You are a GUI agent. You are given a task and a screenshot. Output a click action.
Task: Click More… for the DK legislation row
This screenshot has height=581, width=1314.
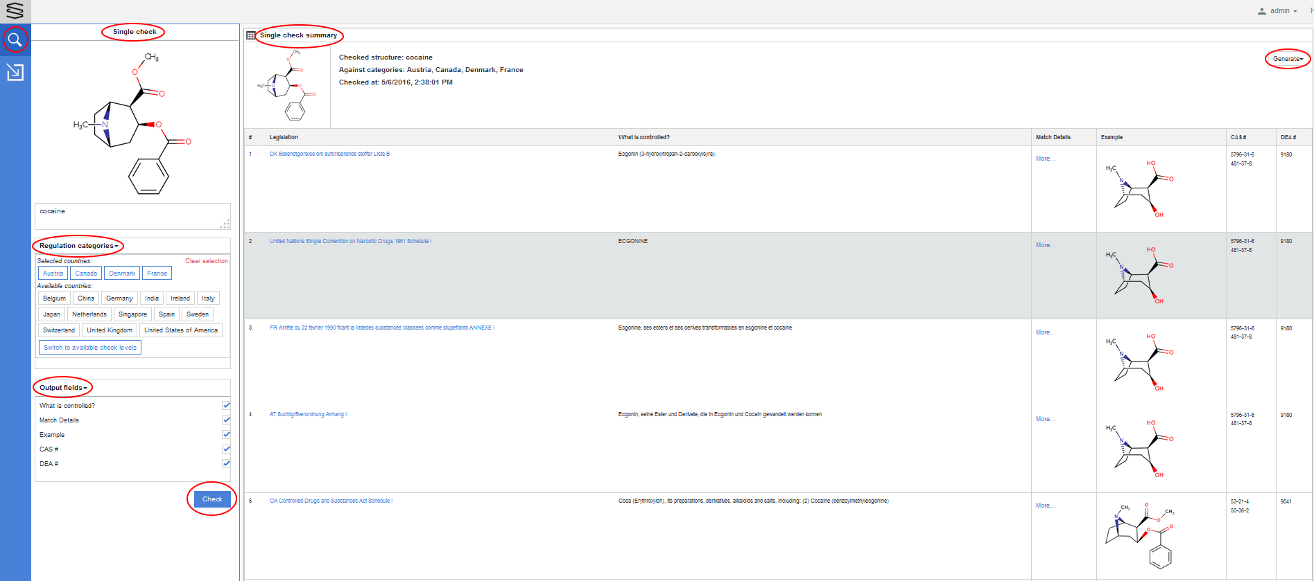(x=1046, y=159)
